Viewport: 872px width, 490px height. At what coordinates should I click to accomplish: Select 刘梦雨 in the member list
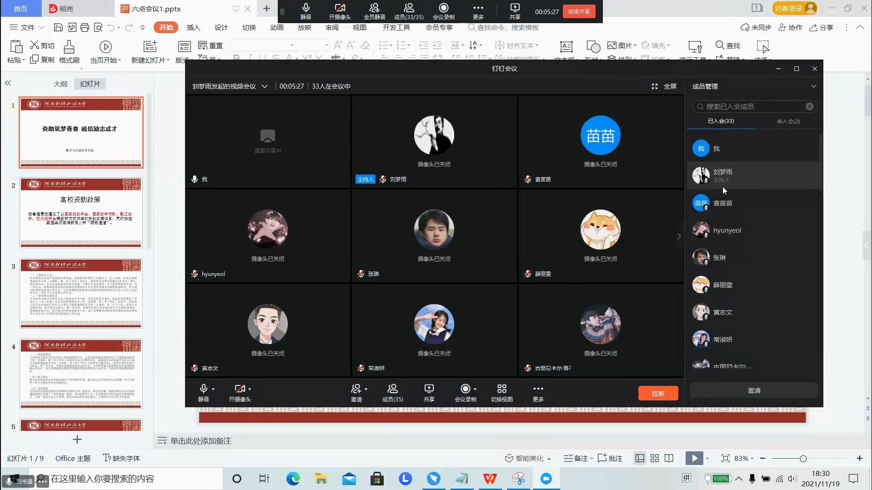[754, 175]
